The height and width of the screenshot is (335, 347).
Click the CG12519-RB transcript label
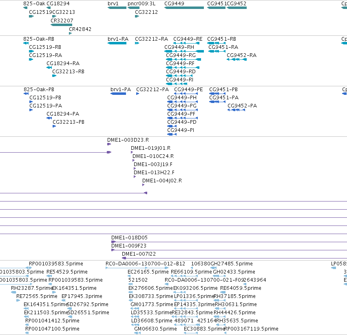click(x=45, y=47)
